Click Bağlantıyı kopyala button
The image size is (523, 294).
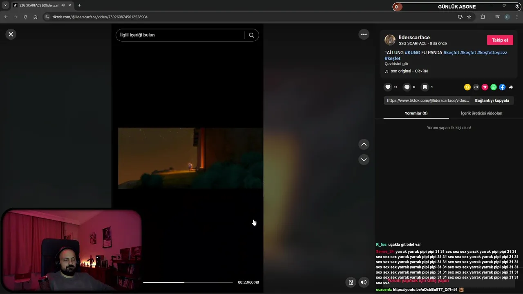492,100
